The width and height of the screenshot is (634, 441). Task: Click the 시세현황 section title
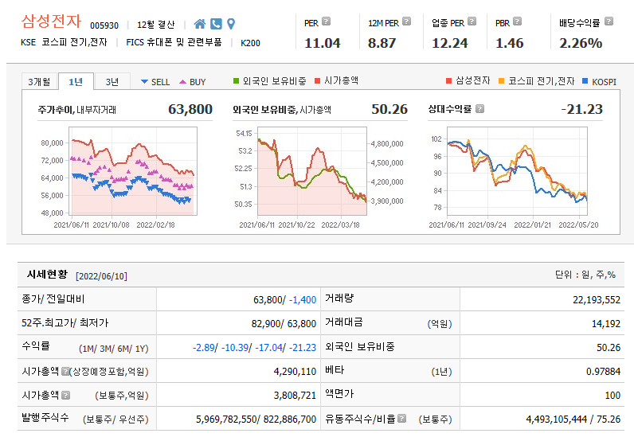click(47, 275)
